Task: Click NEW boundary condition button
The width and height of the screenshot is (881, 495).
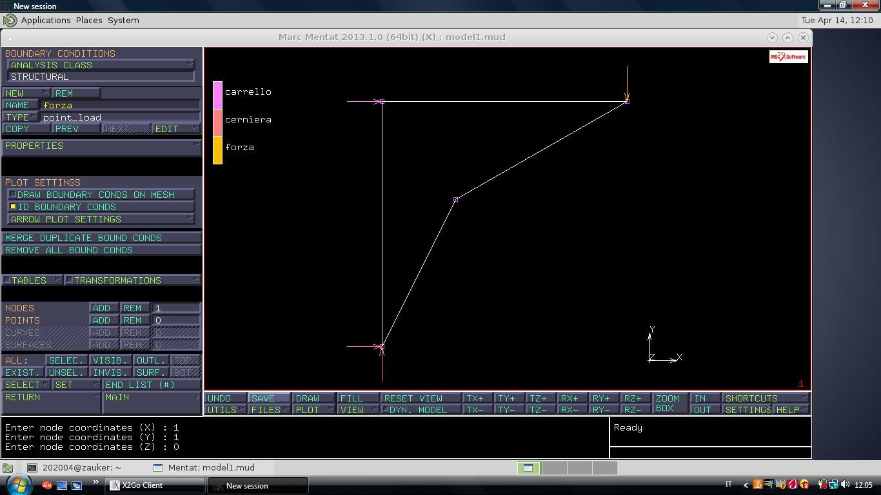Action: 26,93
